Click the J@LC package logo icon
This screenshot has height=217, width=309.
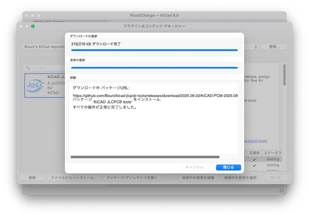(x=35, y=85)
